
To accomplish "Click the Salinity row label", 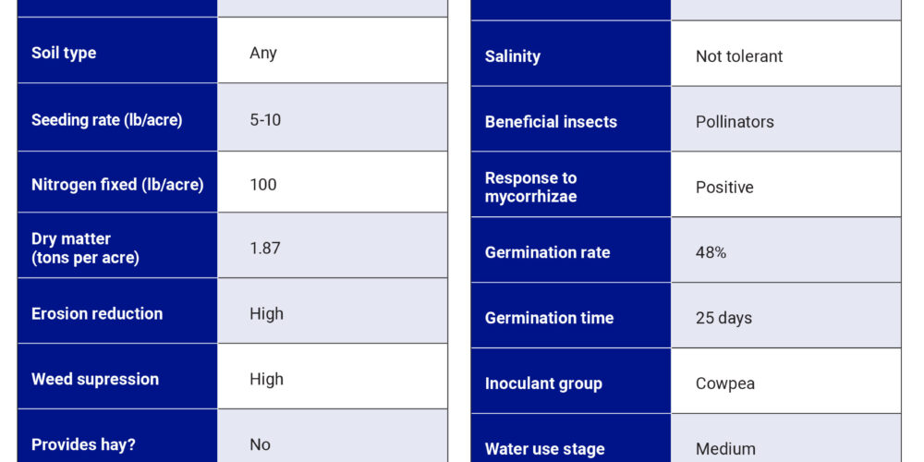I will (513, 56).
